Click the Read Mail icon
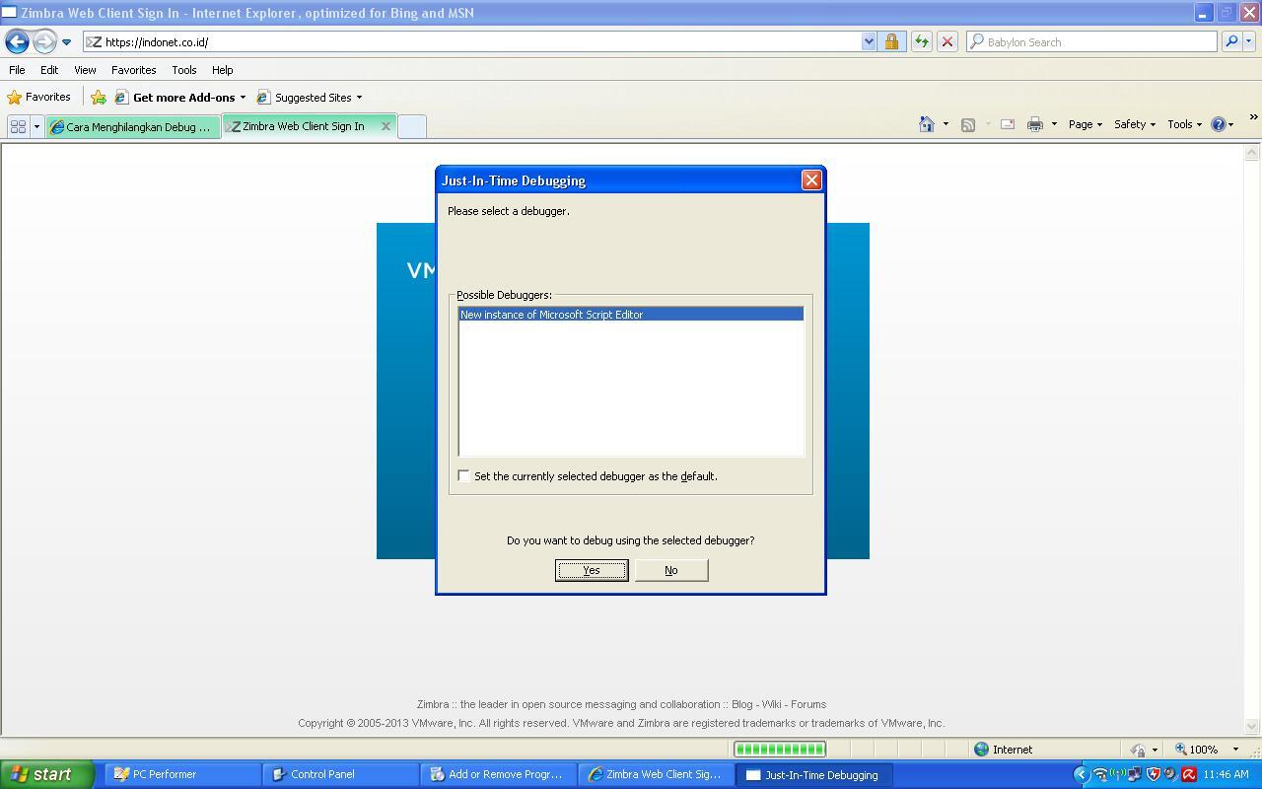 pyautogui.click(x=1008, y=124)
